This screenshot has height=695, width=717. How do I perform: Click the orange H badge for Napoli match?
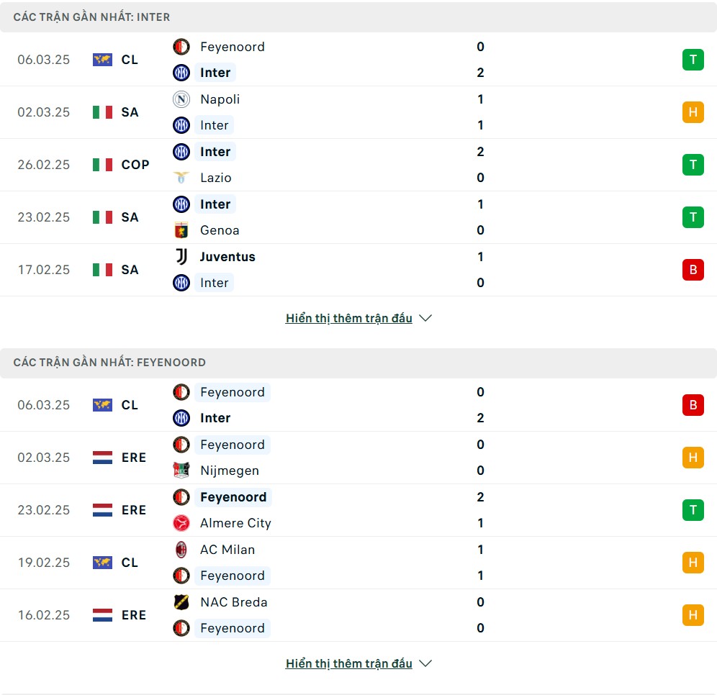693,112
